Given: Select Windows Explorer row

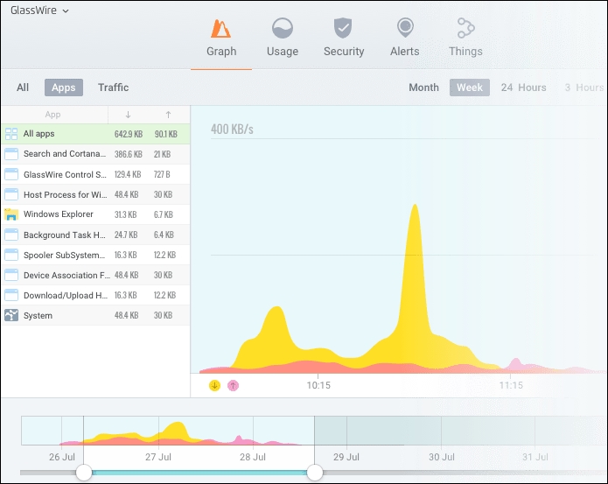Looking at the screenshot, I should (x=95, y=214).
